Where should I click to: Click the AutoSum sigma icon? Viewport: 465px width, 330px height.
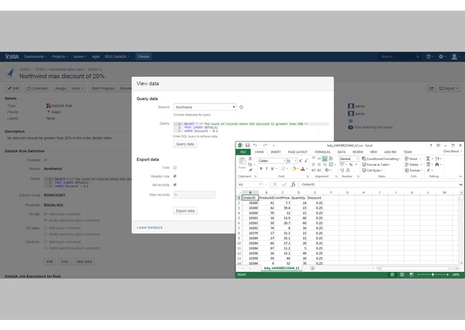pyautogui.click(x=428, y=158)
